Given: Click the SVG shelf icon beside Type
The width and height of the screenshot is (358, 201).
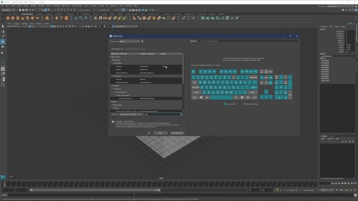Looking at the screenshot, I should tap(67, 18).
